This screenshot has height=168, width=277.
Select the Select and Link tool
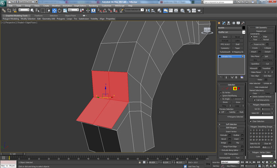[x=4, y=10]
